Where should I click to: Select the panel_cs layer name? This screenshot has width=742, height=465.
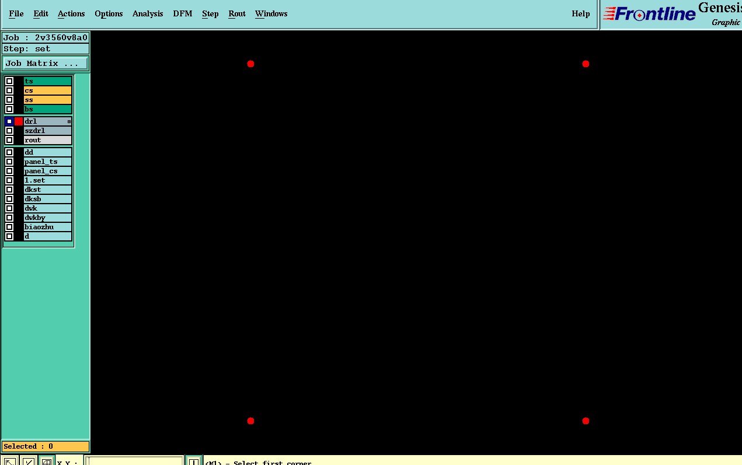click(x=48, y=171)
